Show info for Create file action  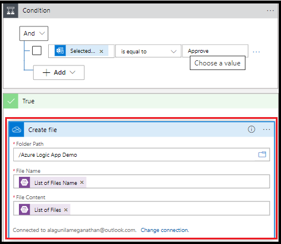click(x=251, y=129)
